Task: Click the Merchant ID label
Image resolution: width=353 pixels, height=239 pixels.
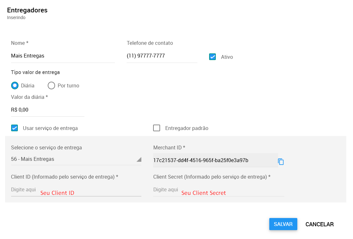Action: click(169, 147)
